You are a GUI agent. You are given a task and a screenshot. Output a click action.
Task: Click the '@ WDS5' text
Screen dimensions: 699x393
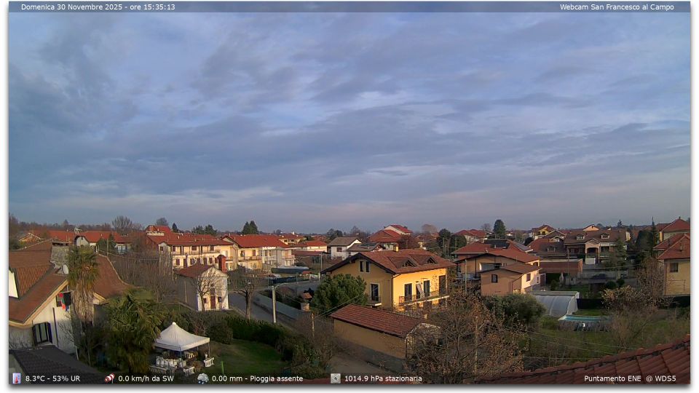(x=661, y=378)
